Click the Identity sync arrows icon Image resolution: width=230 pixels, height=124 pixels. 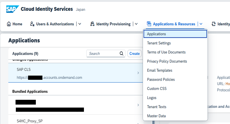(x=213, y=24)
